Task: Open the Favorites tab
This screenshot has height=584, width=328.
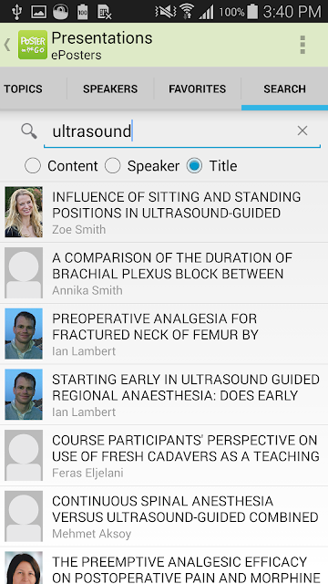Action: click(x=198, y=89)
